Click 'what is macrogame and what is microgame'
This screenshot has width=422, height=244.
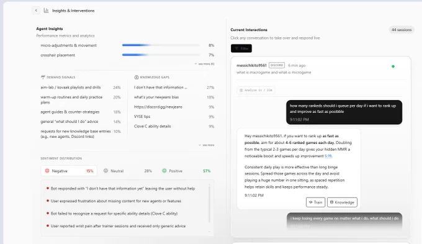pyautogui.click(x=274, y=73)
